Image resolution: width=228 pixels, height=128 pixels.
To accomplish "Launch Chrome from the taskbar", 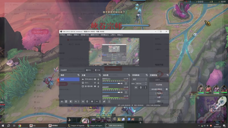I will tap(20, 125).
